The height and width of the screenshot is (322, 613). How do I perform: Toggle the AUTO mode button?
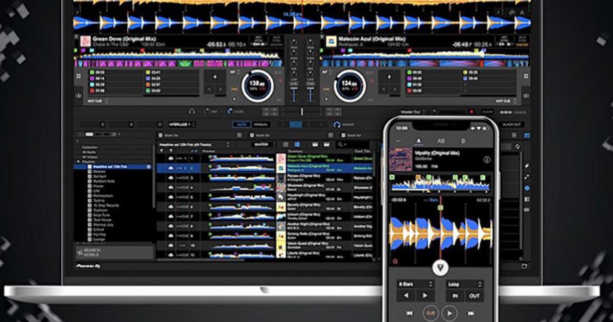241,124
